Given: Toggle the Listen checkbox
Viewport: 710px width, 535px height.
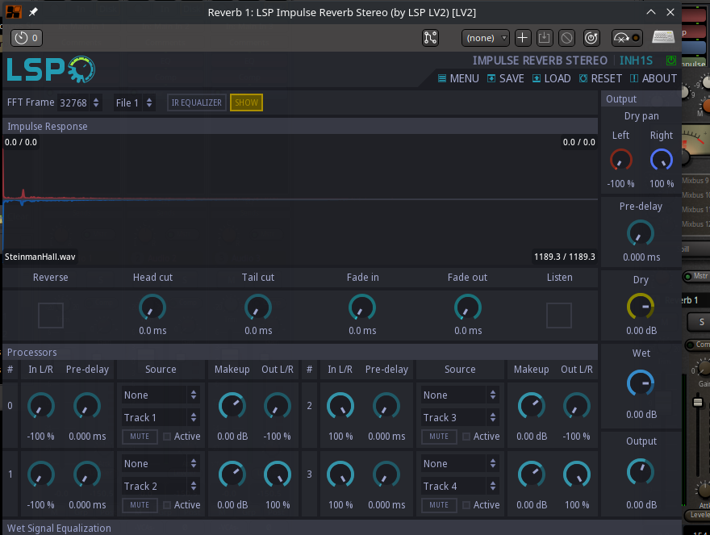Looking at the screenshot, I should [559, 315].
